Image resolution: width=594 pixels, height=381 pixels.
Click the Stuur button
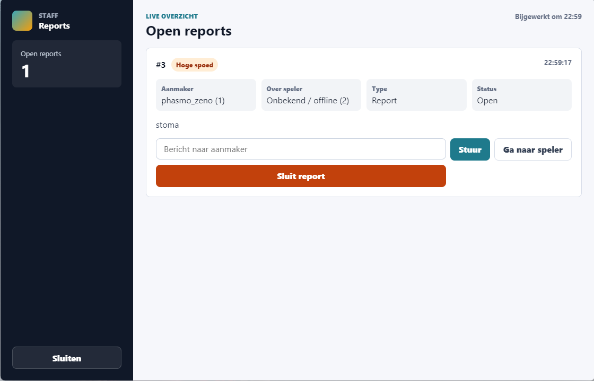point(470,149)
